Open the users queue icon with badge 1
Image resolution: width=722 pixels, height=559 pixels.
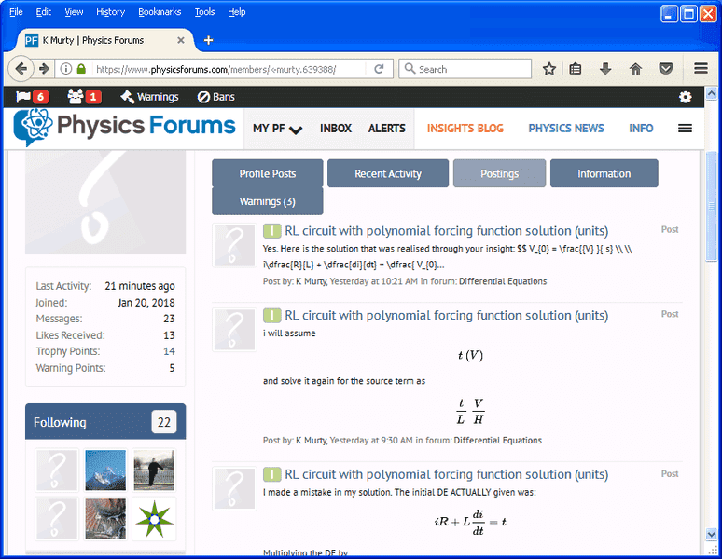83,97
